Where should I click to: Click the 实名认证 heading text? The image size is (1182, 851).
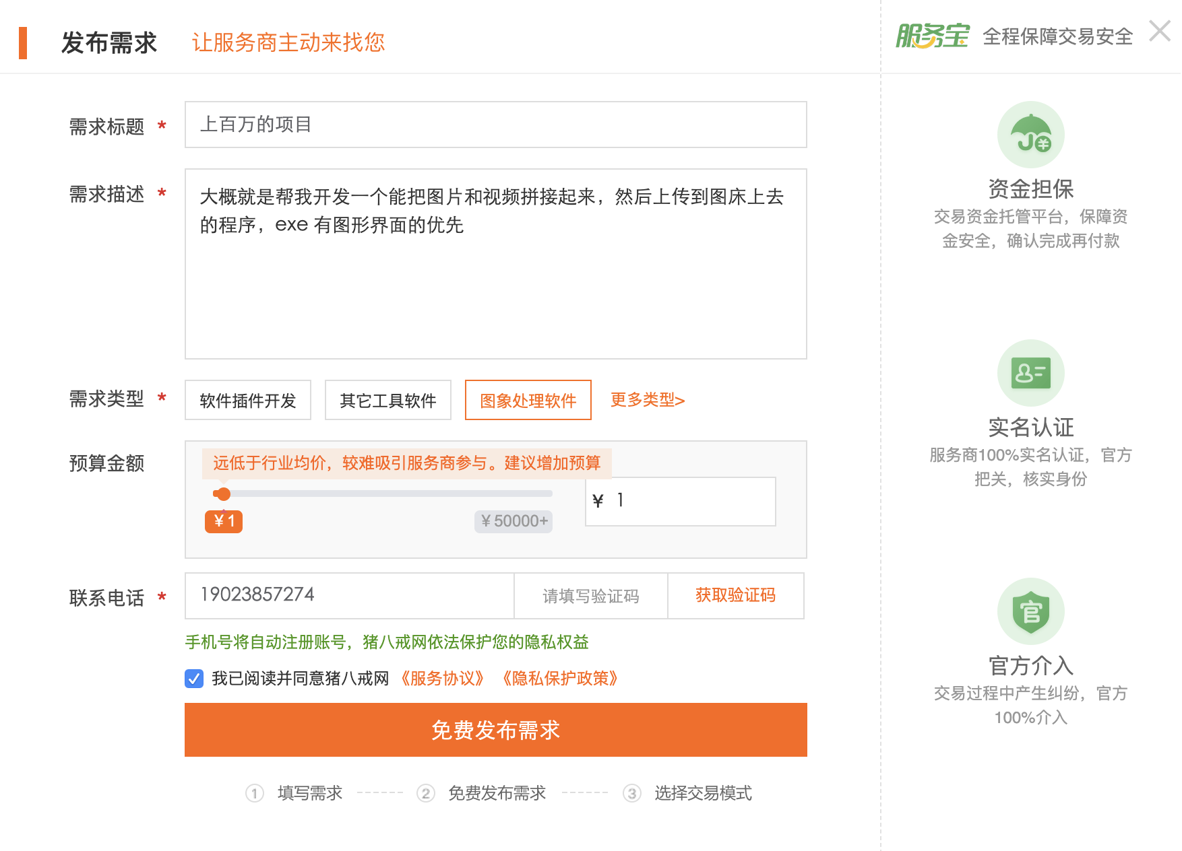tap(1030, 428)
